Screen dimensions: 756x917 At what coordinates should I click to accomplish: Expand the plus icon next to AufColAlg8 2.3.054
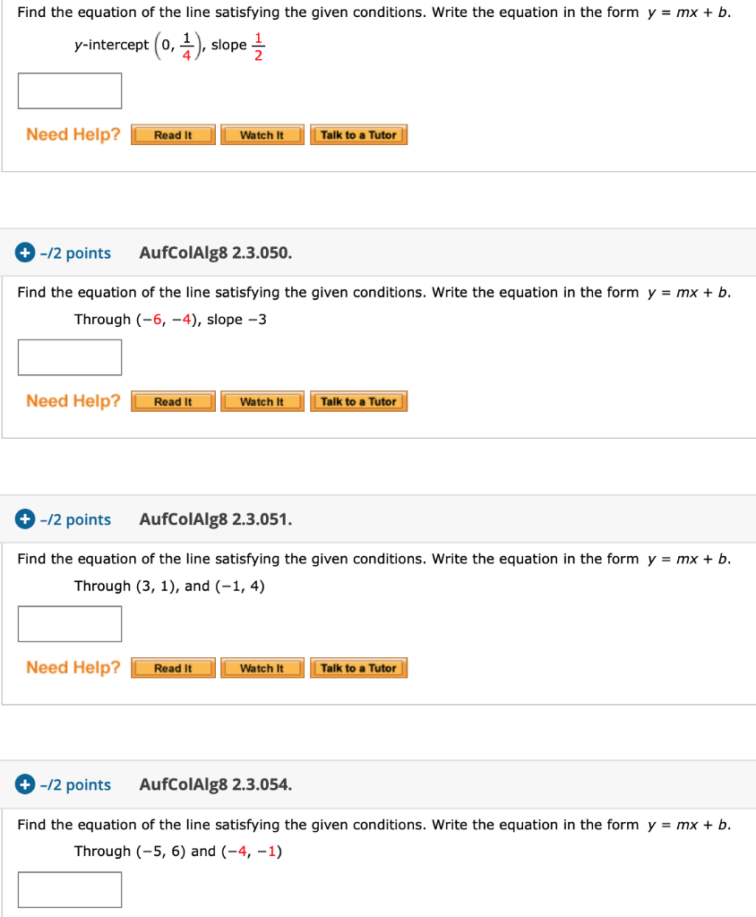click(x=22, y=784)
